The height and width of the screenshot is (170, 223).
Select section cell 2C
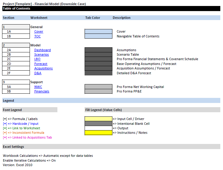tap(16, 59)
